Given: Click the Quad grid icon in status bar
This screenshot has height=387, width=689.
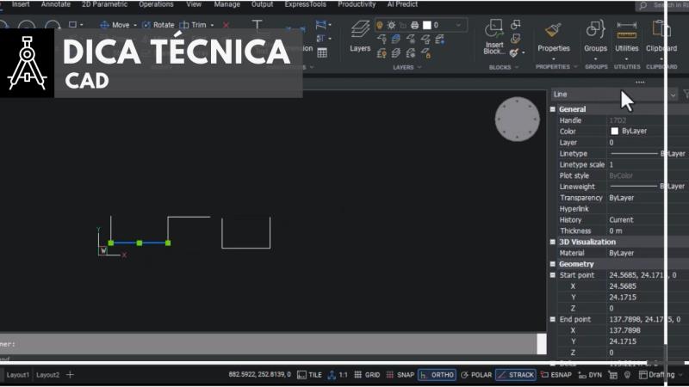Looking at the screenshot, I should coord(613,375).
